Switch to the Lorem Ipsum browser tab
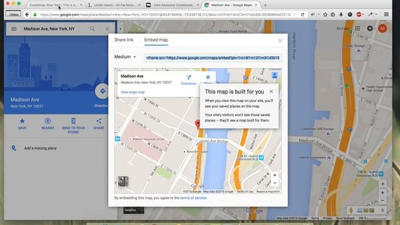Viewport: 400px width, 225px height. click(x=114, y=5)
